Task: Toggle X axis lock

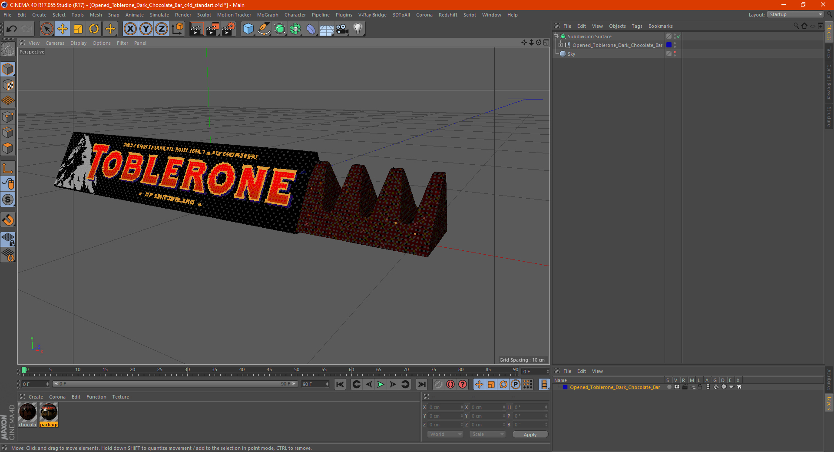Action: pos(130,29)
